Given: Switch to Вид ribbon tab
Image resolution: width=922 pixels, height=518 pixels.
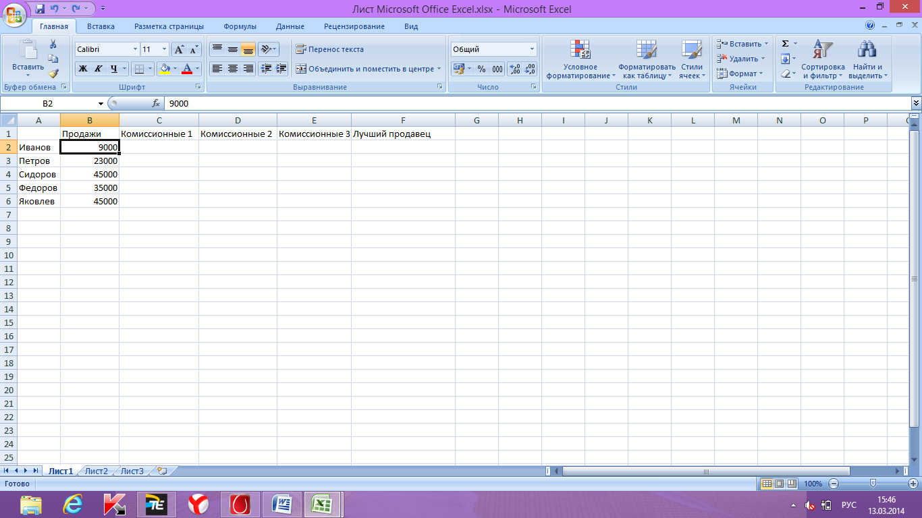Looking at the screenshot, I should click(x=411, y=26).
